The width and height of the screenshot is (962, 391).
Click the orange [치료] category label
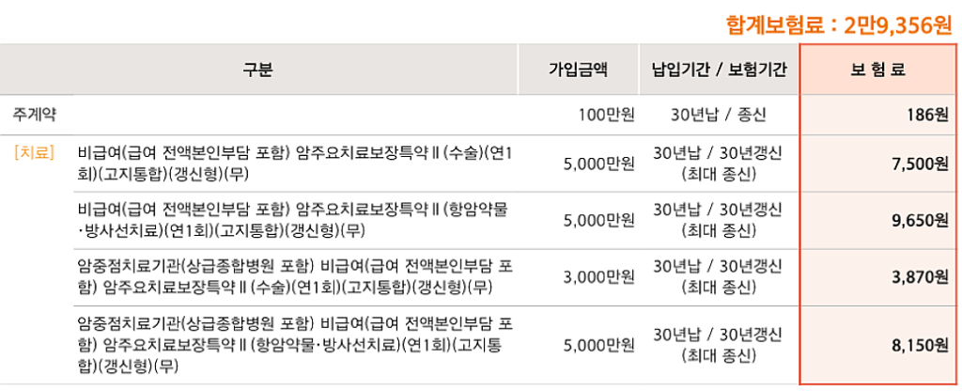[x=34, y=153]
